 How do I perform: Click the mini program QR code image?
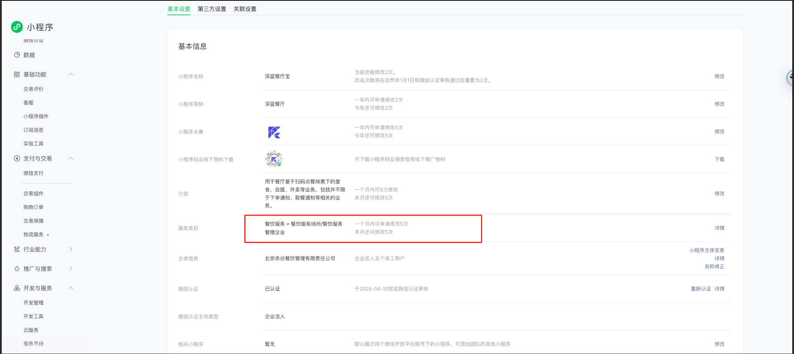(274, 159)
